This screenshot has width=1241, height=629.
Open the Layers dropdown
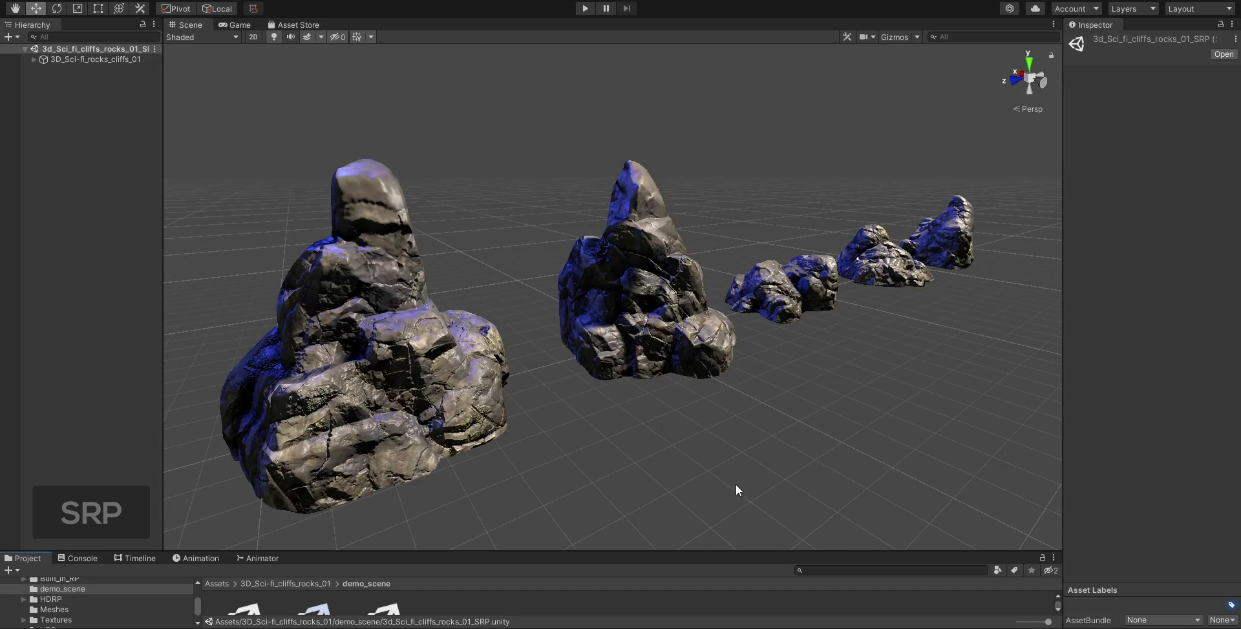pos(1133,8)
